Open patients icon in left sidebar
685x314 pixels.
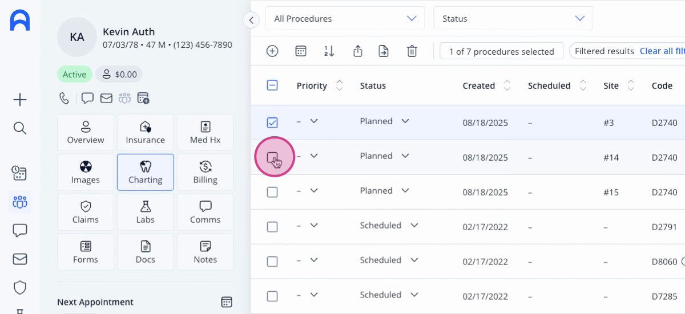tap(20, 202)
